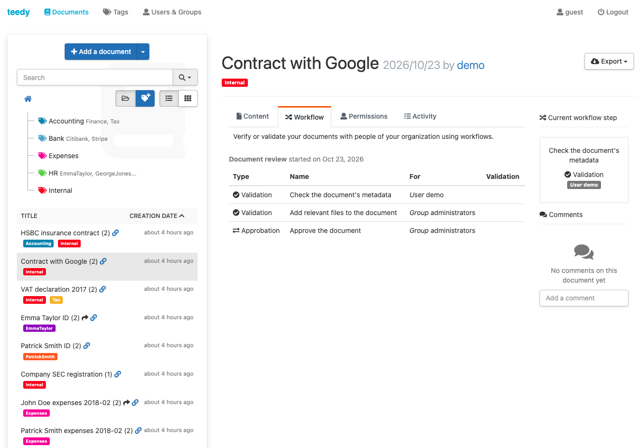
Task: Click the home icon above tag tree
Action: click(x=28, y=99)
